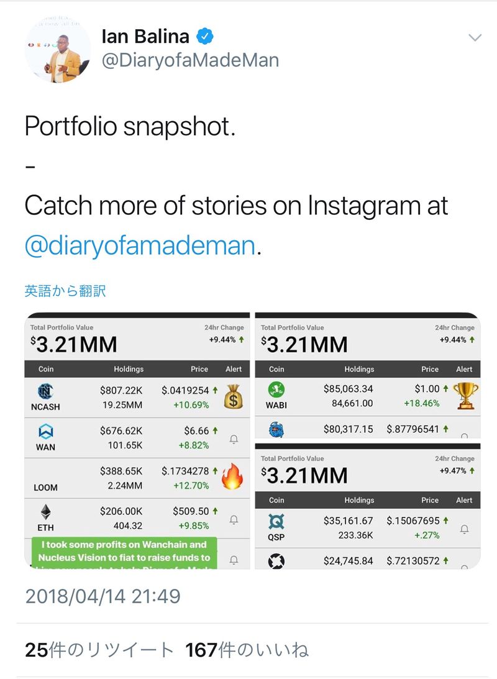The width and height of the screenshot is (497, 679).
Task: Open Ian Balina's profile avatar
Action: [57, 50]
